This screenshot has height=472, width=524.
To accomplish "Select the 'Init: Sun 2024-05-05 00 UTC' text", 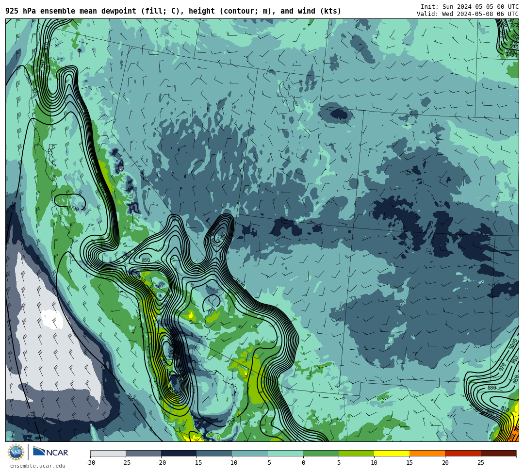I will [470, 7].
